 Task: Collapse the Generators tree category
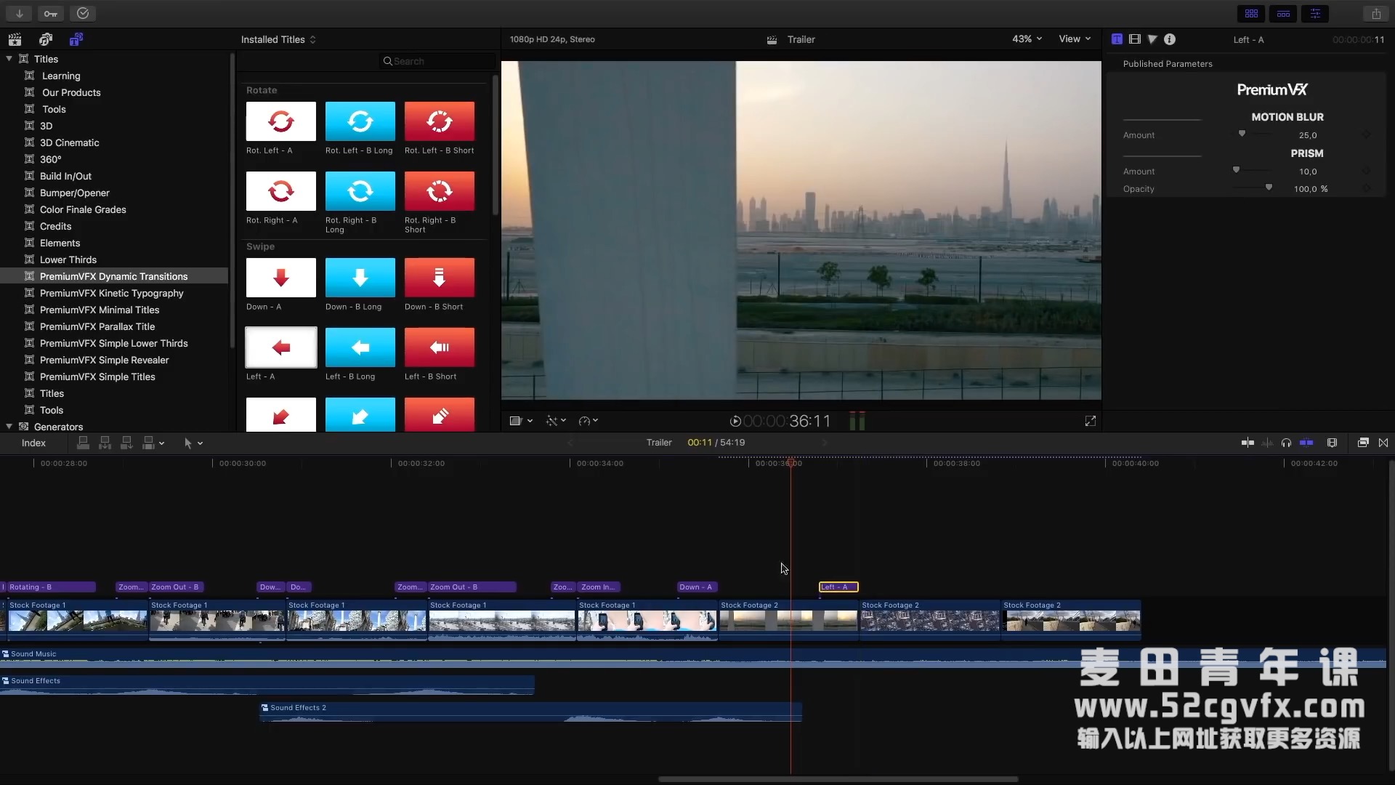pyautogui.click(x=9, y=427)
